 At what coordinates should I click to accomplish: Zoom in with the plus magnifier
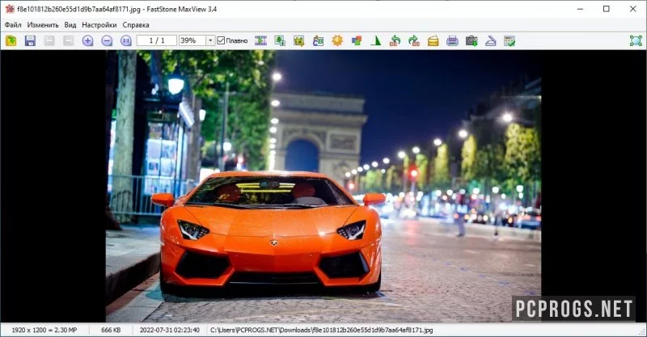click(x=87, y=40)
